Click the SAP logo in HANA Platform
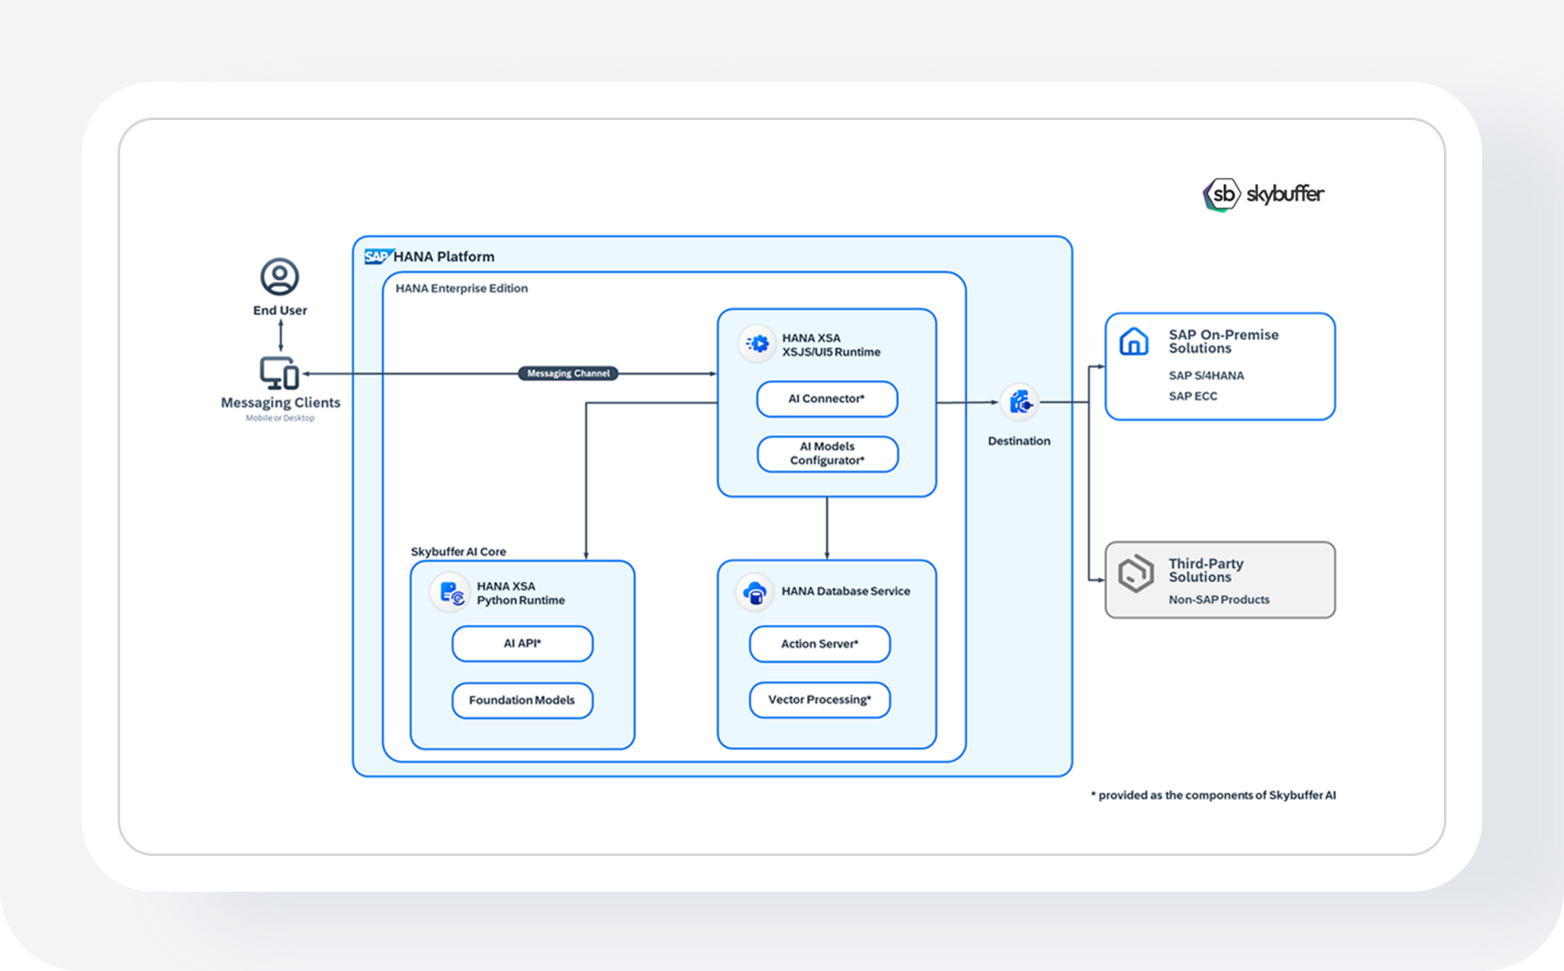Screen dimensions: 1564x971 377,256
